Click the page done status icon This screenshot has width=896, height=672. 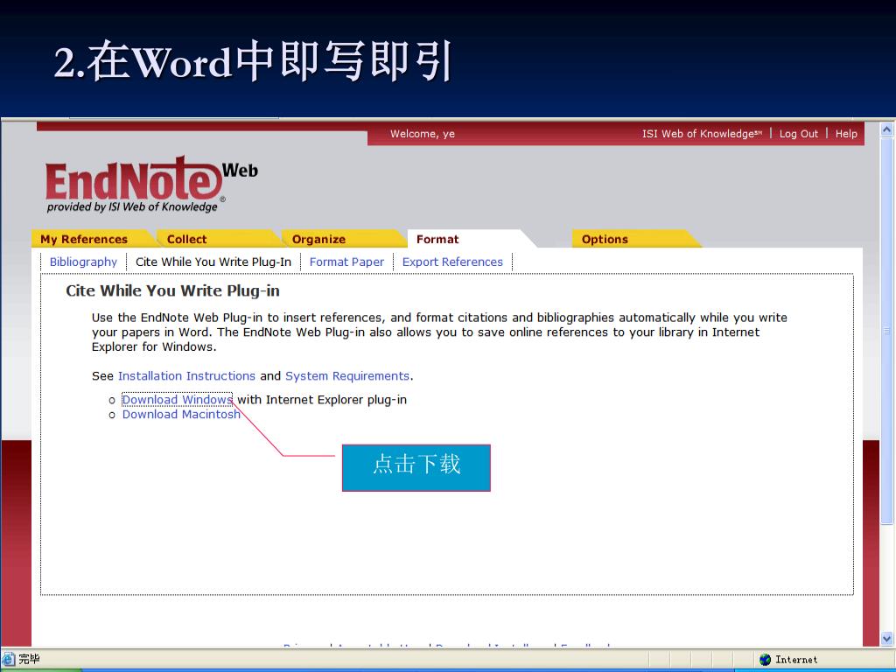click(8, 659)
